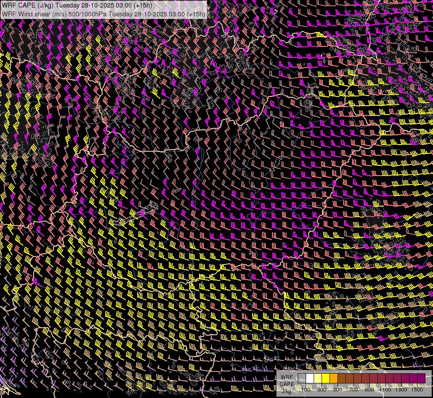Click the "J/kg" unit label in legend
This screenshot has height=398, width=433.
coord(286,391)
